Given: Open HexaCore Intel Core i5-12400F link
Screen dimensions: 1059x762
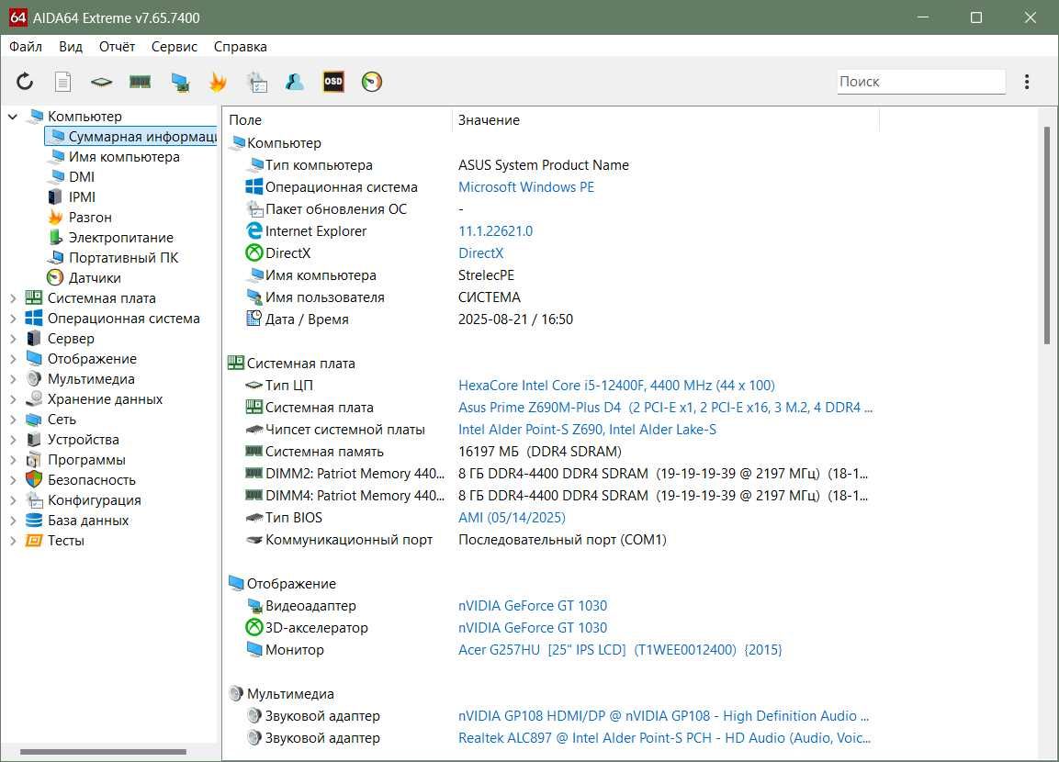Looking at the screenshot, I should 616,386.
